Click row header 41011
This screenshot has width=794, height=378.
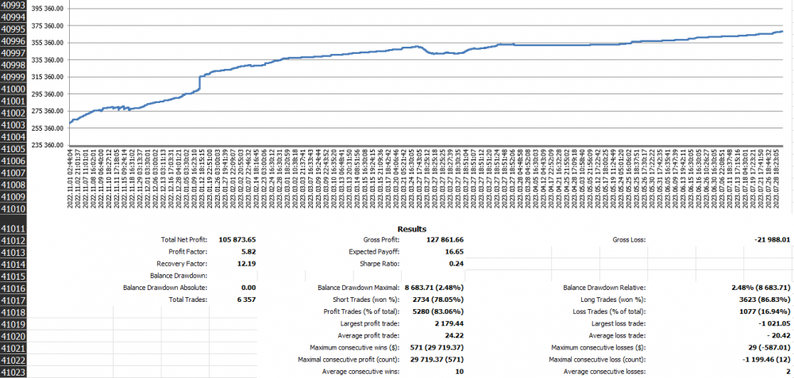pyautogui.click(x=14, y=229)
